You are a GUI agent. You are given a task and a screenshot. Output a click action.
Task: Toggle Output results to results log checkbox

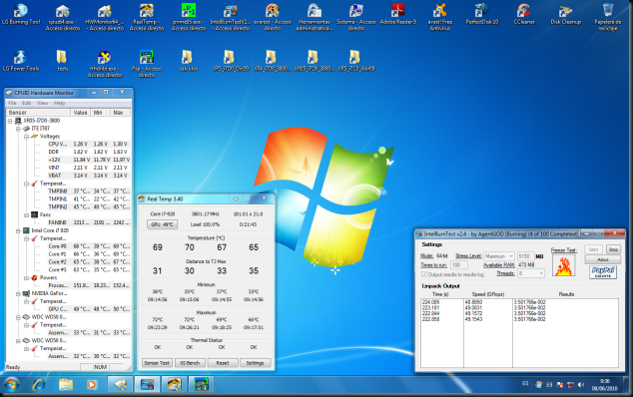pyautogui.click(x=424, y=274)
